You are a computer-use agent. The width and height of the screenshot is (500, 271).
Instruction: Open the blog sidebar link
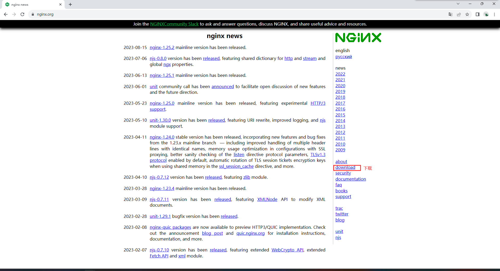click(340, 220)
